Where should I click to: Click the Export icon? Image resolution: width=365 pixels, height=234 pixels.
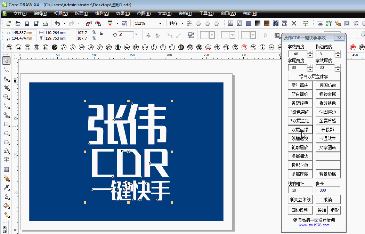[98, 23]
